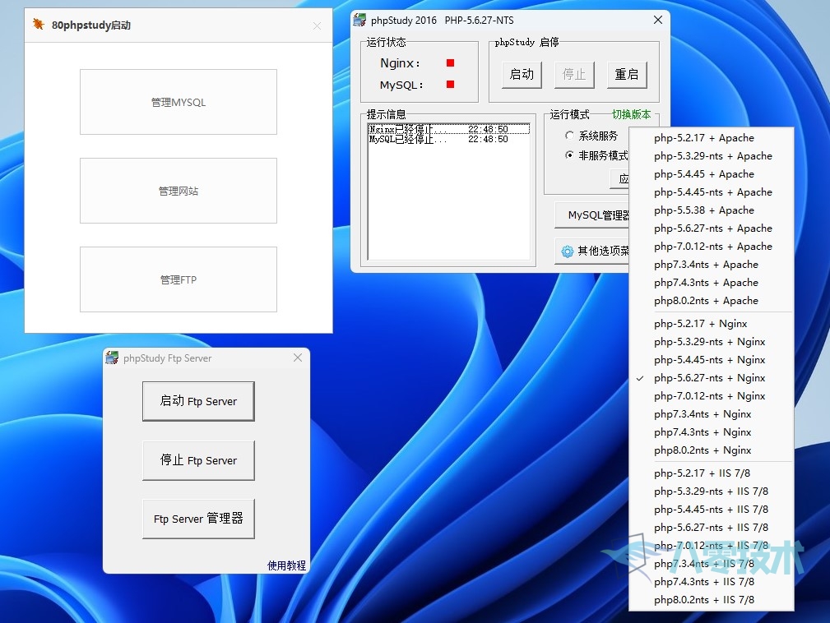
Task: Choose php-5.2.17 + Apache
Action: (712, 138)
